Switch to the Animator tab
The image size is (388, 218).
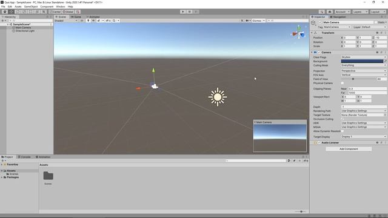click(93, 17)
